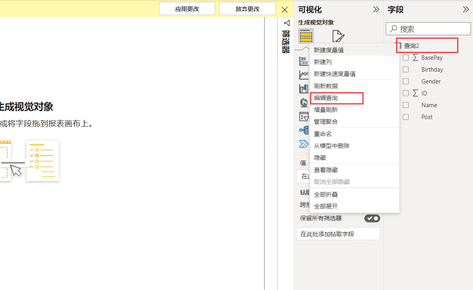The image size is (473, 290).
Task: Collapse the 可视化 pane with double chevron
Action: pyautogui.click(x=376, y=9)
